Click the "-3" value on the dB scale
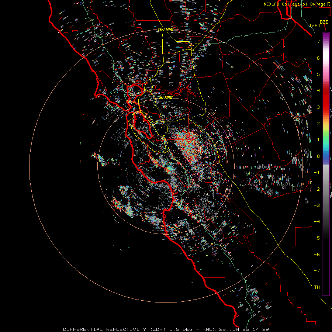 (317, 205)
